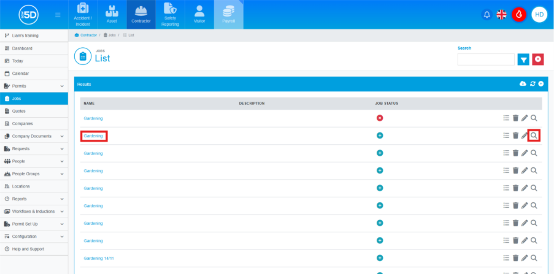The height and width of the screenshot is (274, 554).
Task: Open the UK flag language selector
Action: tap(502, 15)
